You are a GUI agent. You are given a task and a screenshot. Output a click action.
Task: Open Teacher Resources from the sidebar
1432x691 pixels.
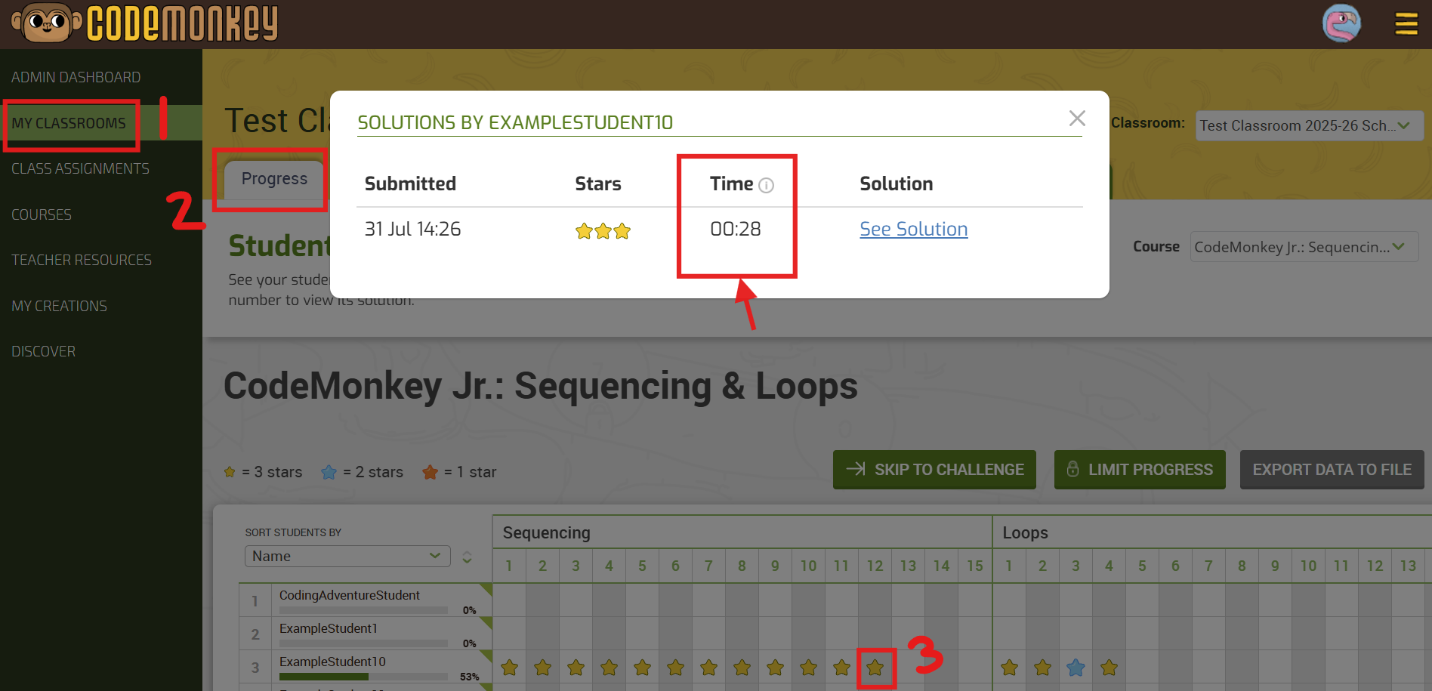(x=82, y=261)
